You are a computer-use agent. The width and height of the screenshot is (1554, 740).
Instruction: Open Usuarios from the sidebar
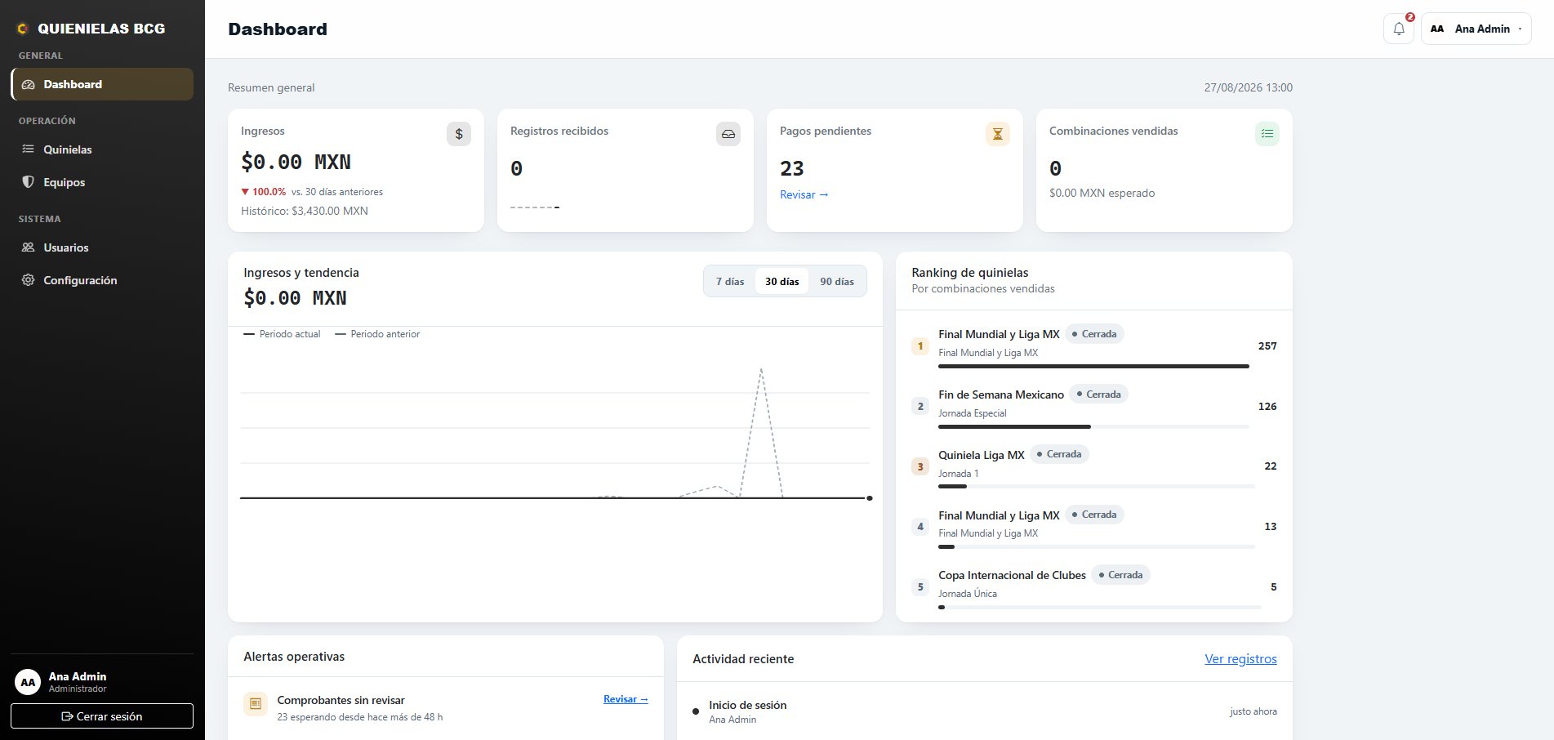coord(102,247)
